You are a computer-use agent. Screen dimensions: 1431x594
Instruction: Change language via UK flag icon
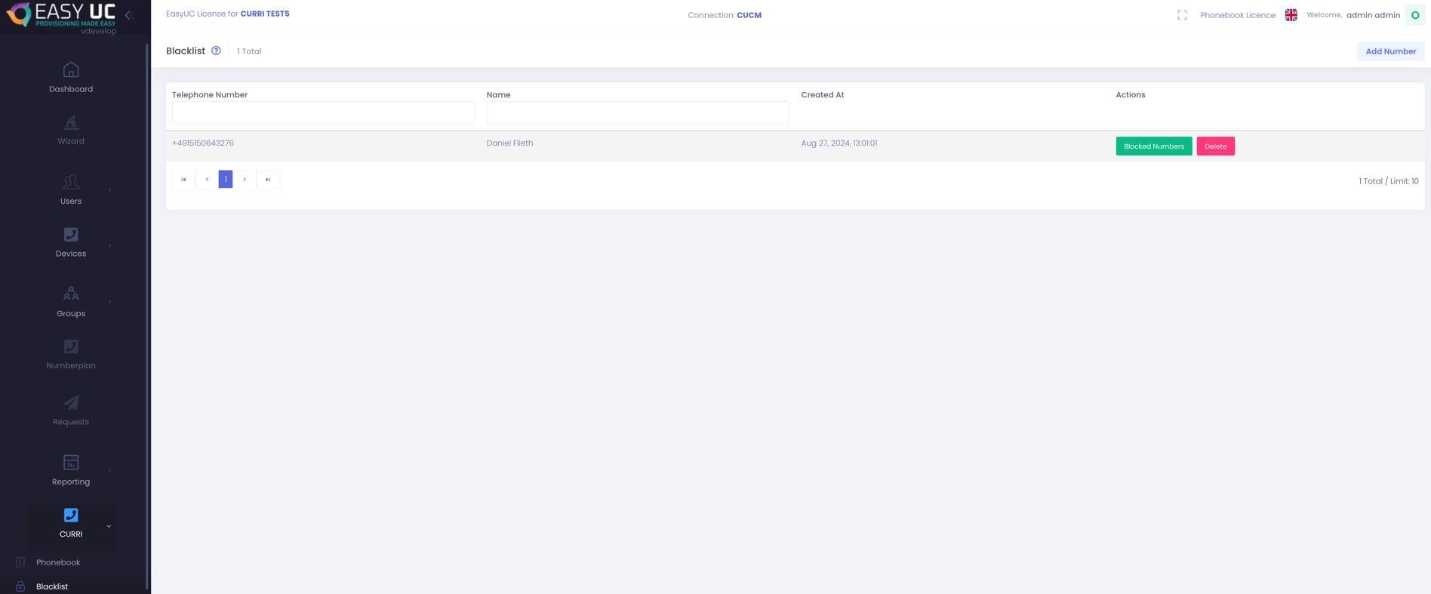(1291, 15)
